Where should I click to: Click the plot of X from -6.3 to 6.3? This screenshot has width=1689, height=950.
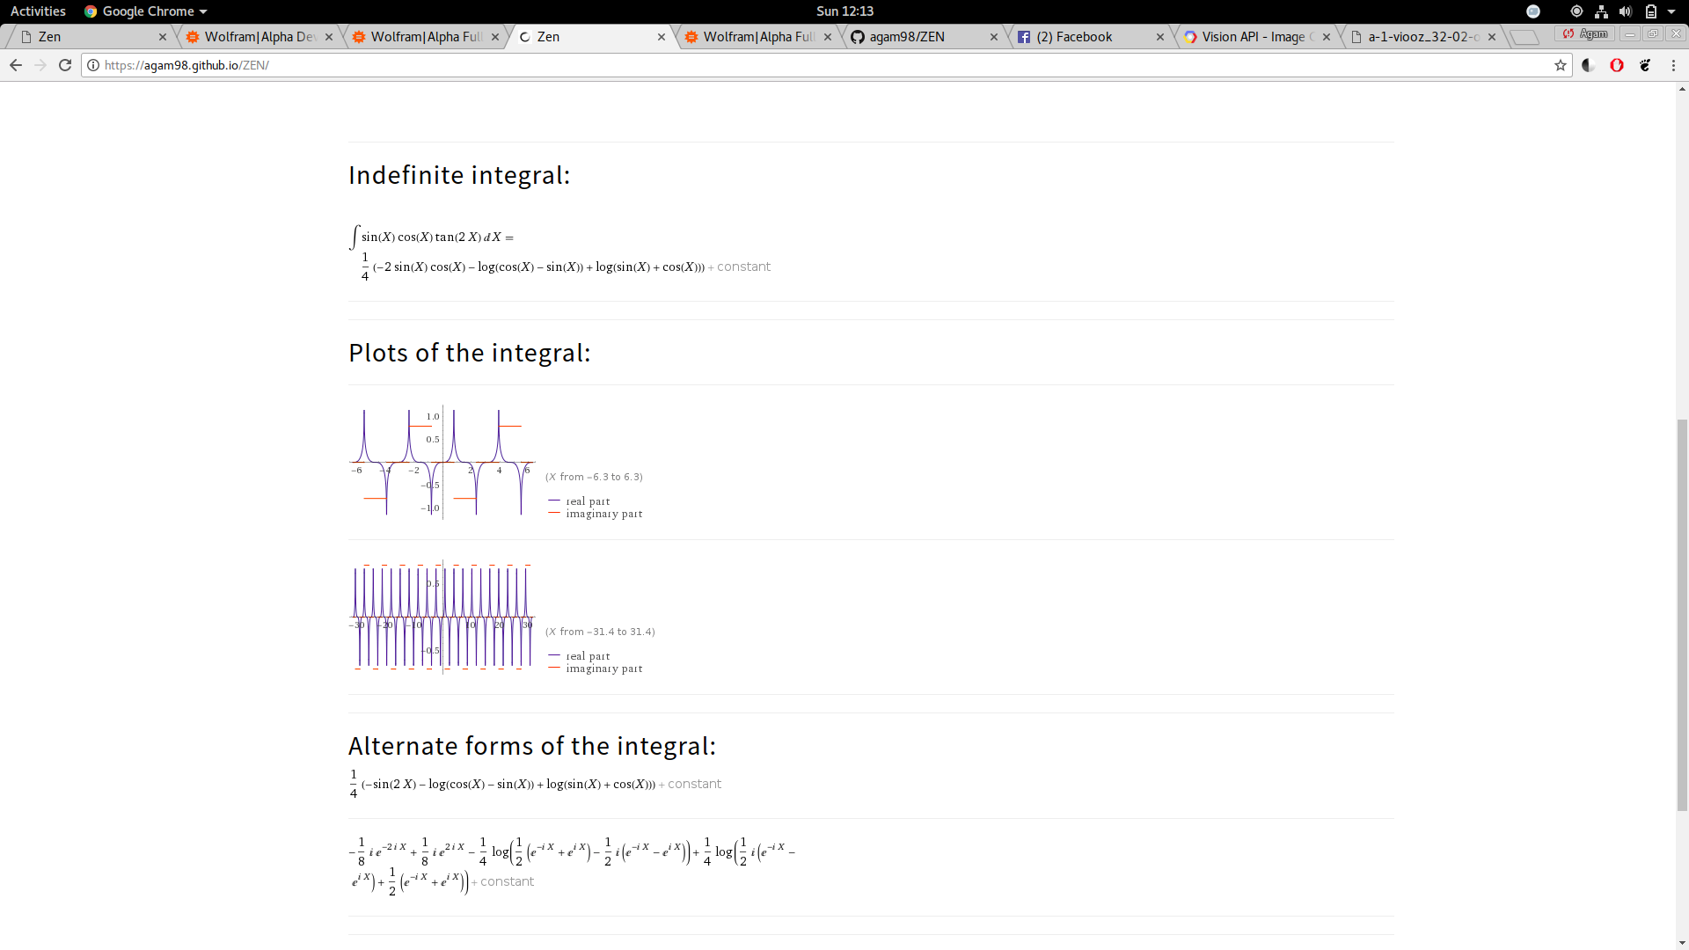pyautogui.click(x=442, y=462)
